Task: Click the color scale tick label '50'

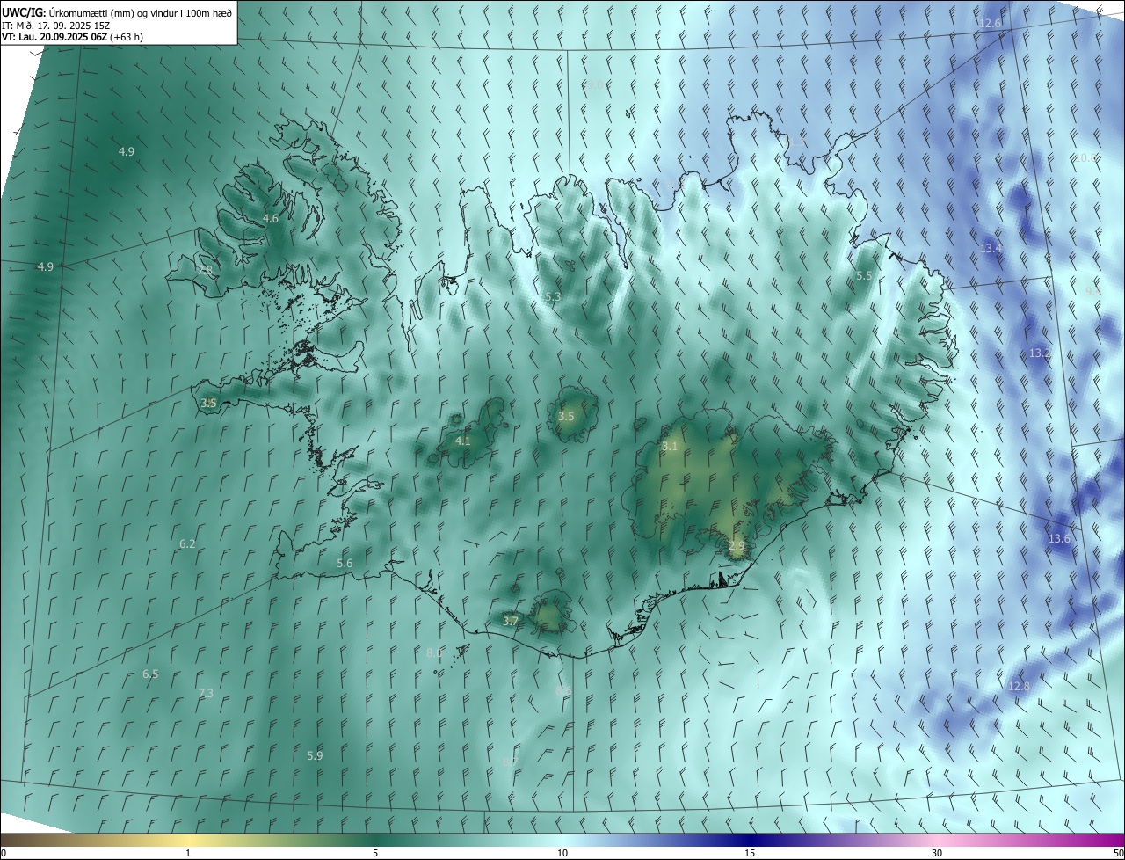Action: click(1118, 853)
